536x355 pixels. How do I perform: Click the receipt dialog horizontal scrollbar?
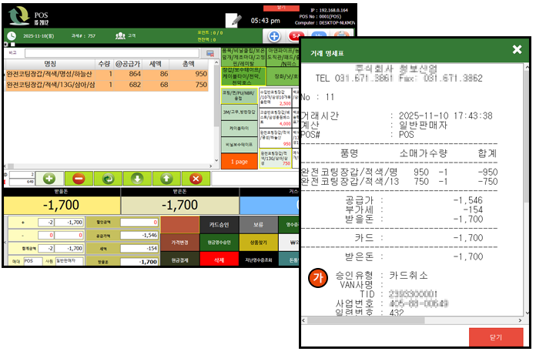(x=412, y=320)
